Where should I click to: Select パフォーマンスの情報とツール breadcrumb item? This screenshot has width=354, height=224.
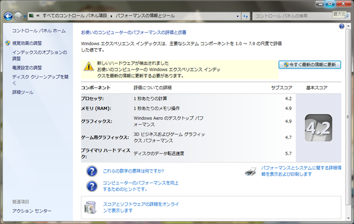click(x=145, y=16)
